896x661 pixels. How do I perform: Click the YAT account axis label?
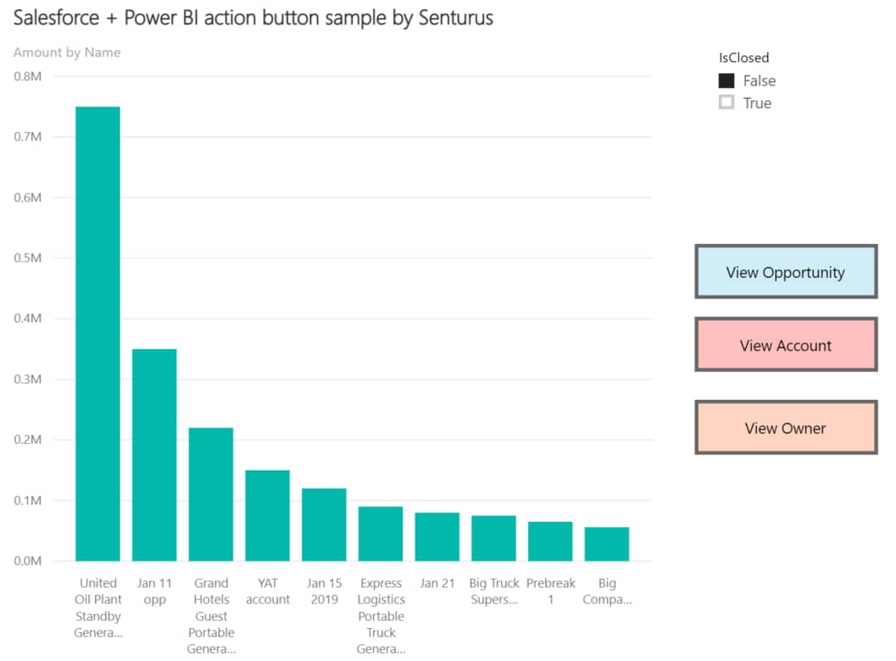(267, 592)
